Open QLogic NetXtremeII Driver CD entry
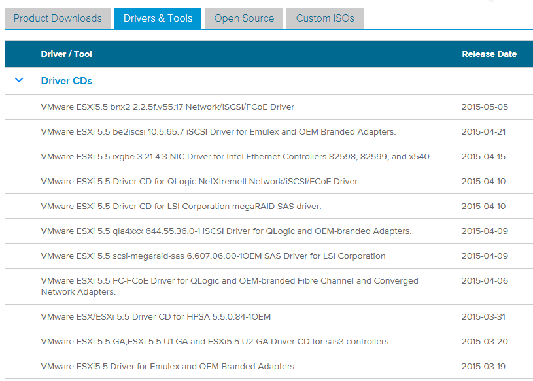533x381 pixels. pos(199,181)
